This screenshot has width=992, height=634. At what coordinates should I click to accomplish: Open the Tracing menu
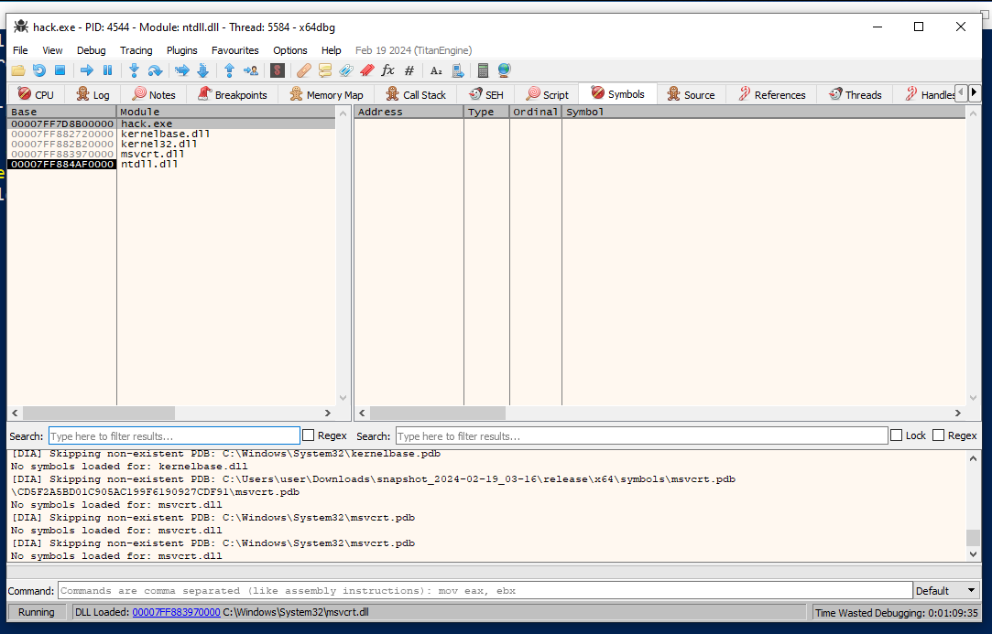[x=136, y=50]
